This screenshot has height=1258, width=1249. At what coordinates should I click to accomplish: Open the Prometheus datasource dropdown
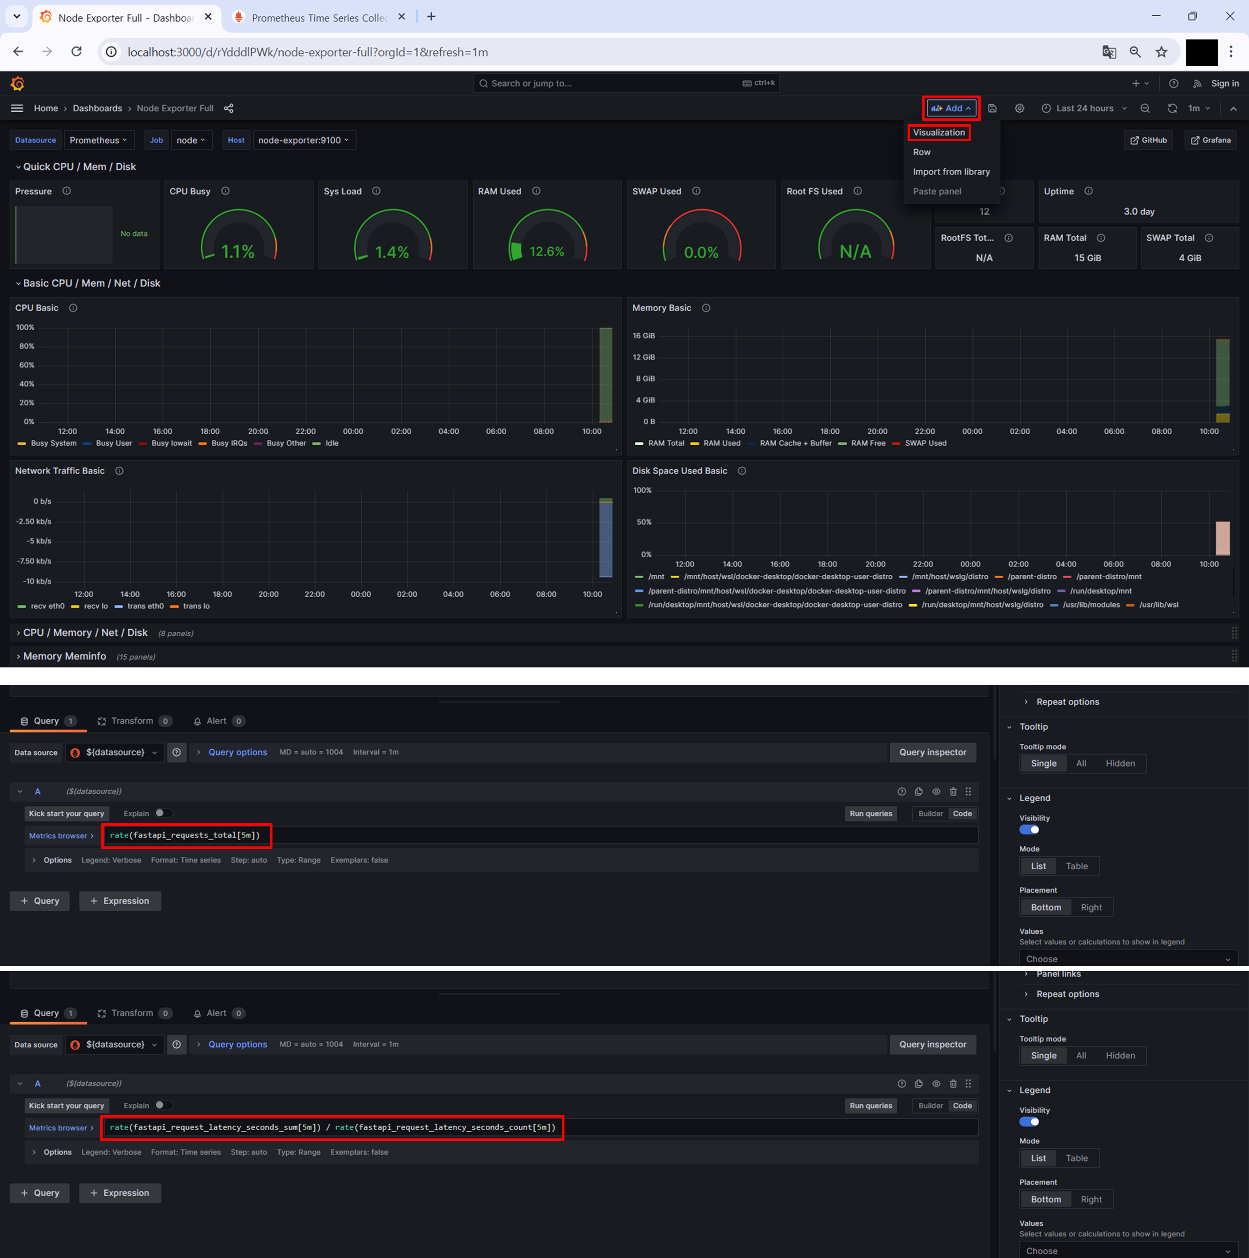98,140
